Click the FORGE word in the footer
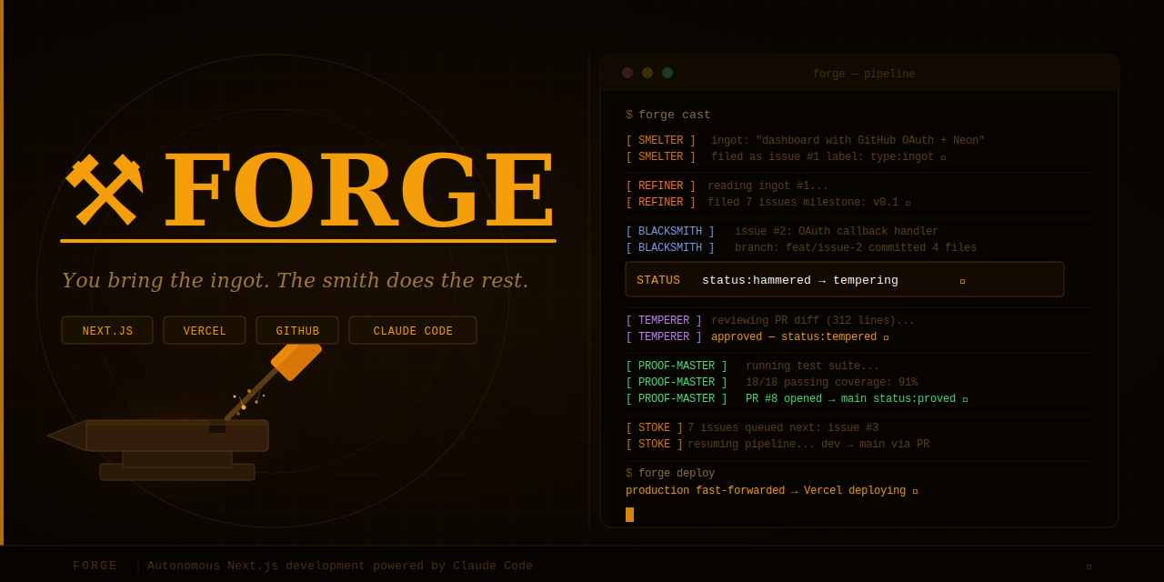 point(95,566)
